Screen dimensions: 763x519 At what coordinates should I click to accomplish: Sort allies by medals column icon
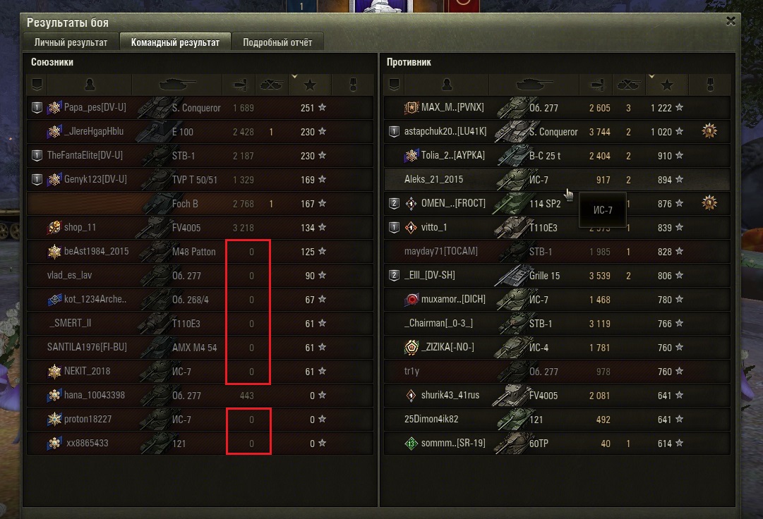pyautogui.click(x=354, y=85)
